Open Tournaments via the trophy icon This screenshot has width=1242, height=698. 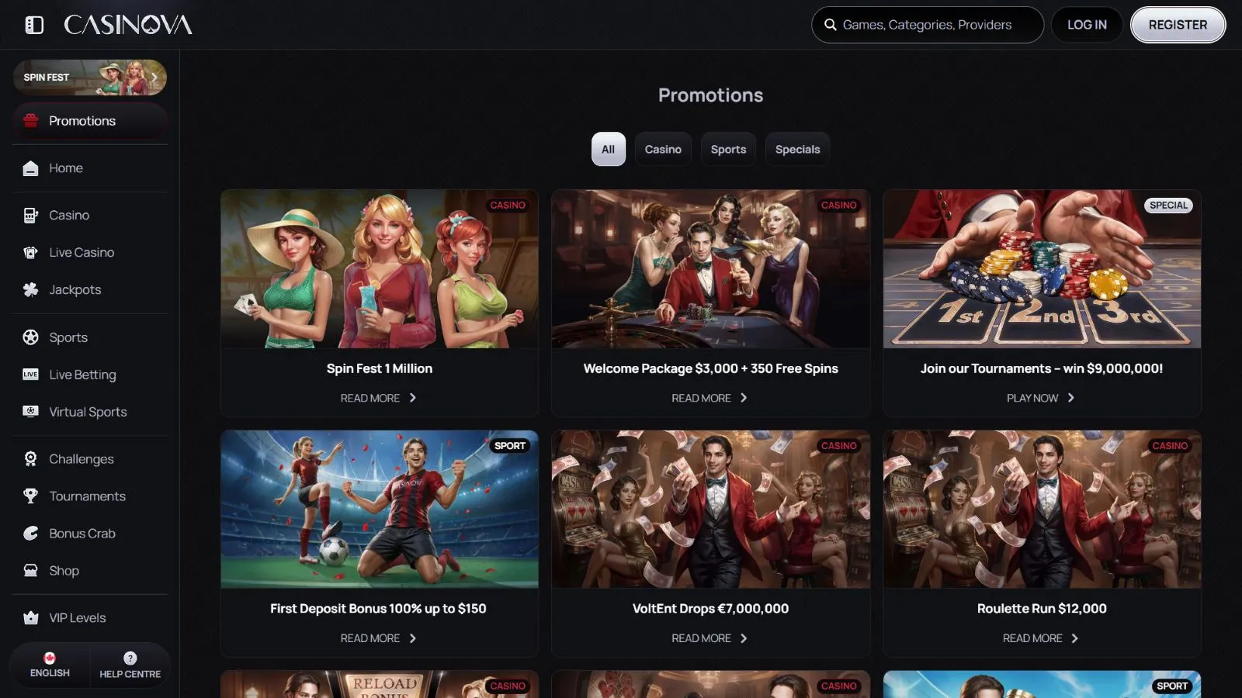(x=30, y=496)
